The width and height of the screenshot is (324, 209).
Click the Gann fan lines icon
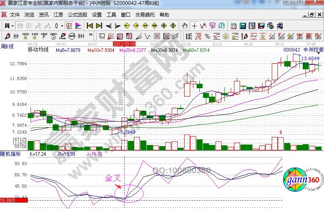point(112,36)
